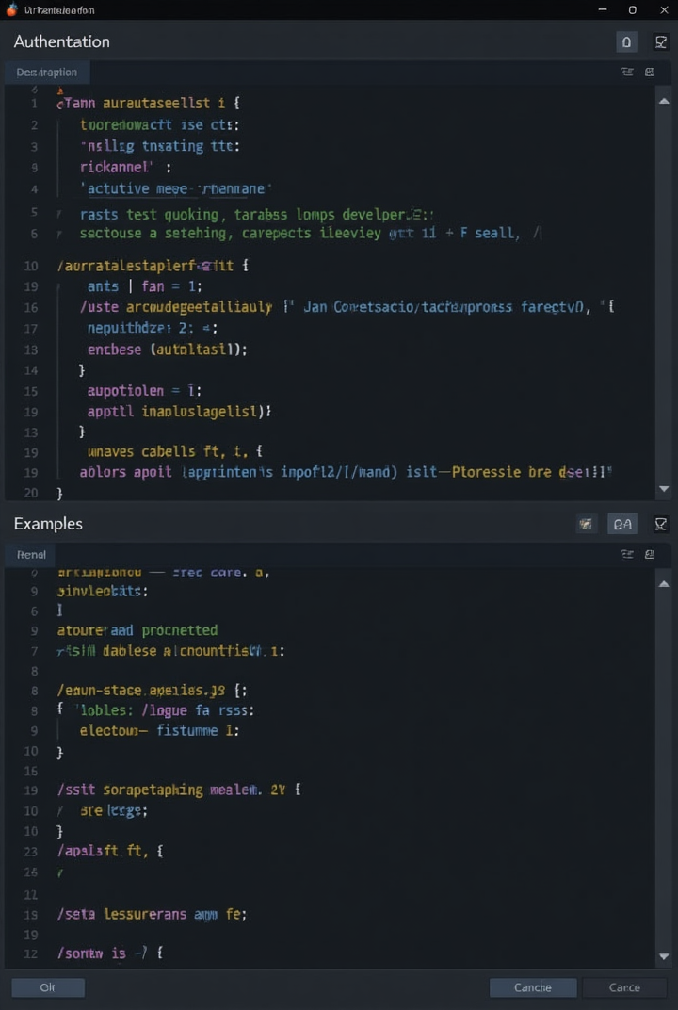Click the code line 'ste lrgs;'
678x1010 pixels.
114,811
